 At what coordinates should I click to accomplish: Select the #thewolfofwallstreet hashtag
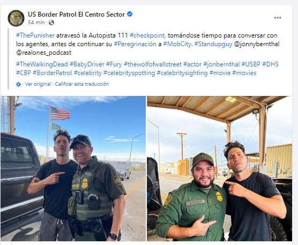152,64
